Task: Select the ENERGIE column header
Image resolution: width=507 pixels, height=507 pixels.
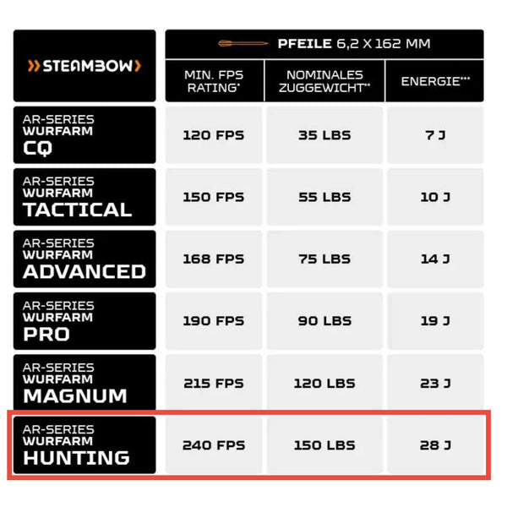Action: pos(434,81)
